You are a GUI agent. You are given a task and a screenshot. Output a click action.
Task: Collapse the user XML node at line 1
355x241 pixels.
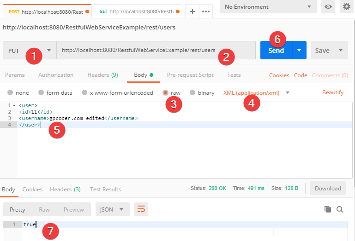[14, 105]
